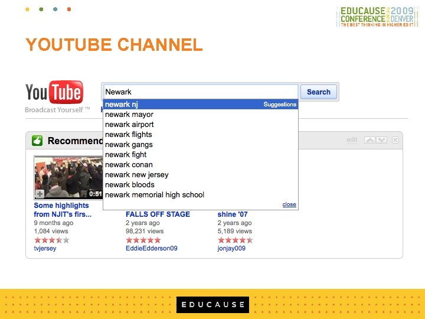Click the 'Suggestions' label in dropdown
Viewport: 425px width, 319px height.
point(280,104)
